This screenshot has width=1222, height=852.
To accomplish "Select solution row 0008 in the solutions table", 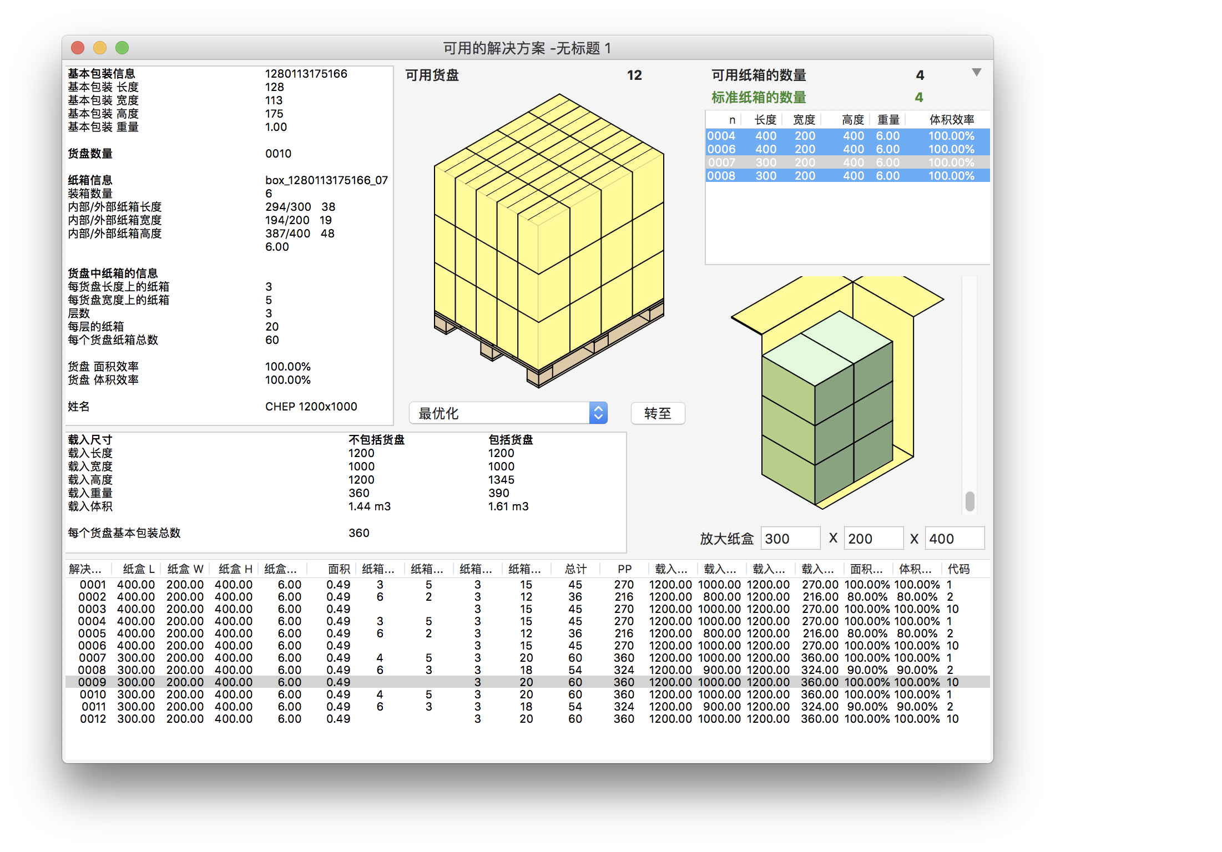I will click(527, 670).
